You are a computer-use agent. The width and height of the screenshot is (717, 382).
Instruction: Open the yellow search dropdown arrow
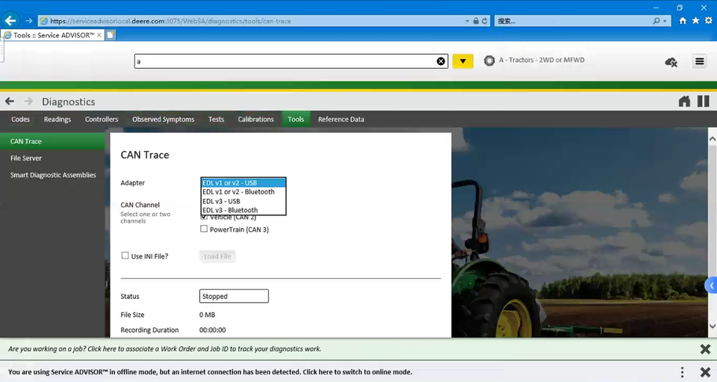click(x=463, y=61)
